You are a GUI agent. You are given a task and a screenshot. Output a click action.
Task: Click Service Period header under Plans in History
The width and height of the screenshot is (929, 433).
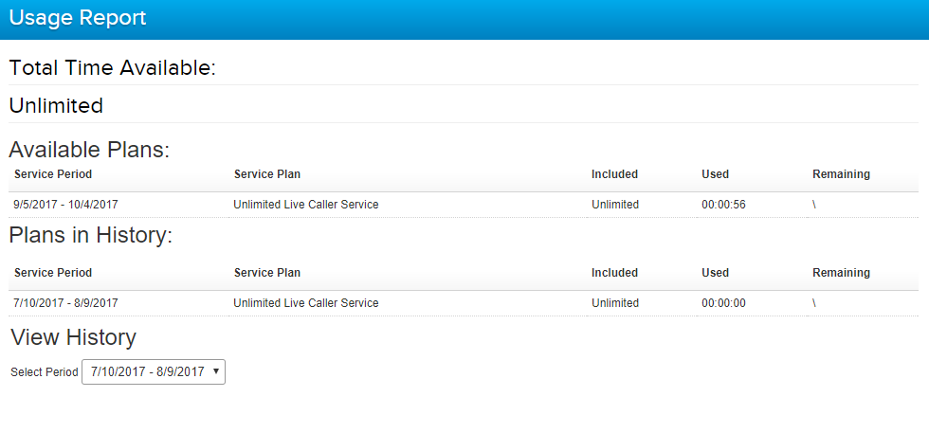(53, 273)
